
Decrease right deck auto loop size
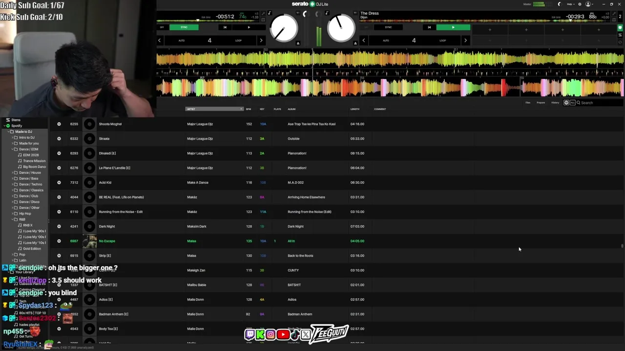tap(363, 40)
